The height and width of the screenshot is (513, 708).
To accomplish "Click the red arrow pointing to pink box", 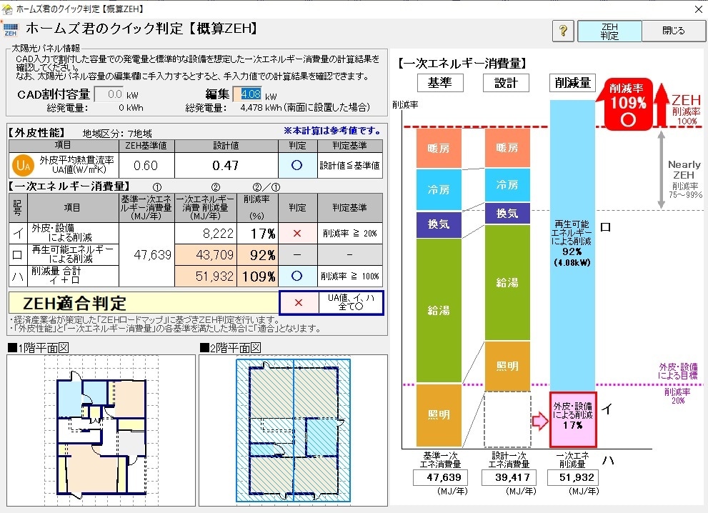I will click(540, 420).
